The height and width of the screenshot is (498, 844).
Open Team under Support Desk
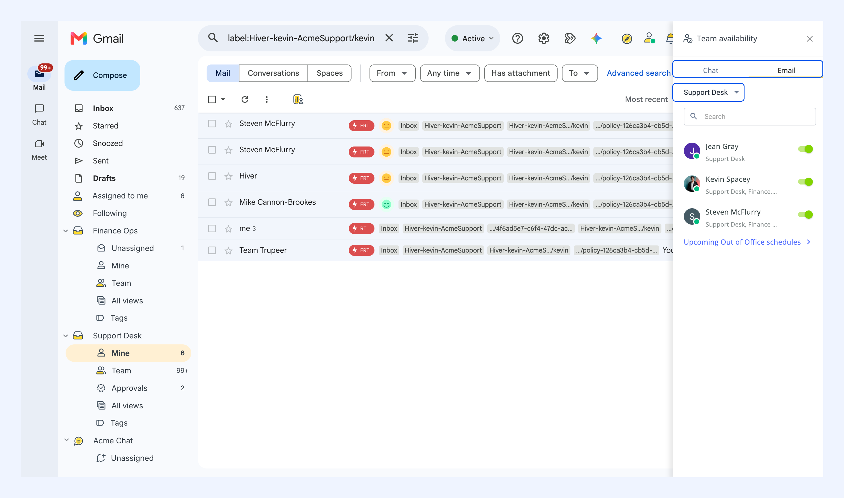128,371
